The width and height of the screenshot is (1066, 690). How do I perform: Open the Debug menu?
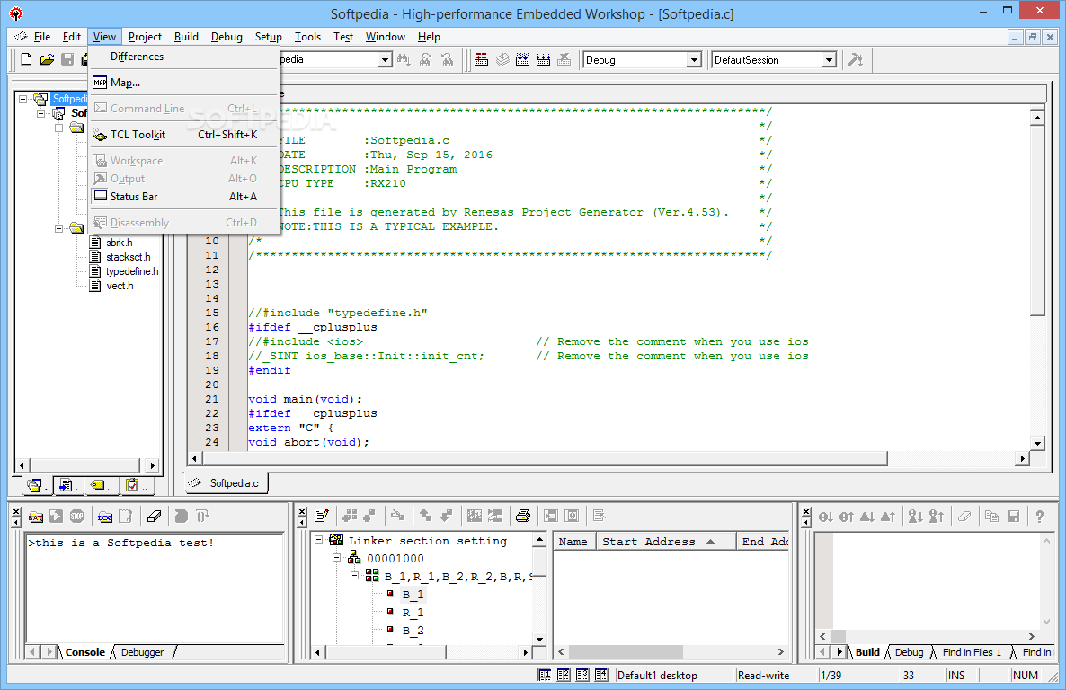click(227, 37)
